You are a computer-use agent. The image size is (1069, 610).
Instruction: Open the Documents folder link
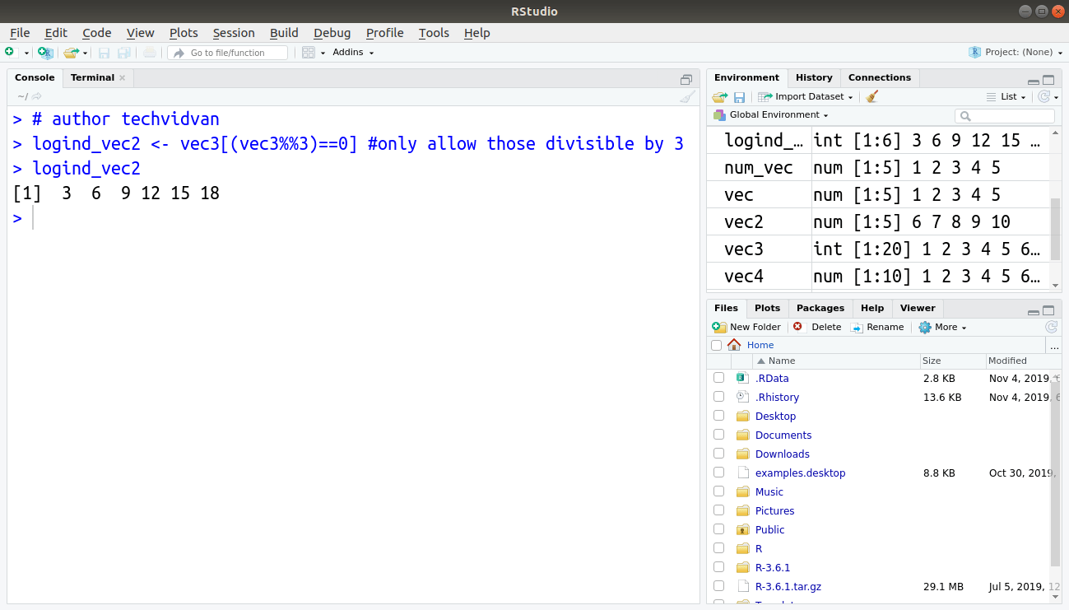point(783,435)
